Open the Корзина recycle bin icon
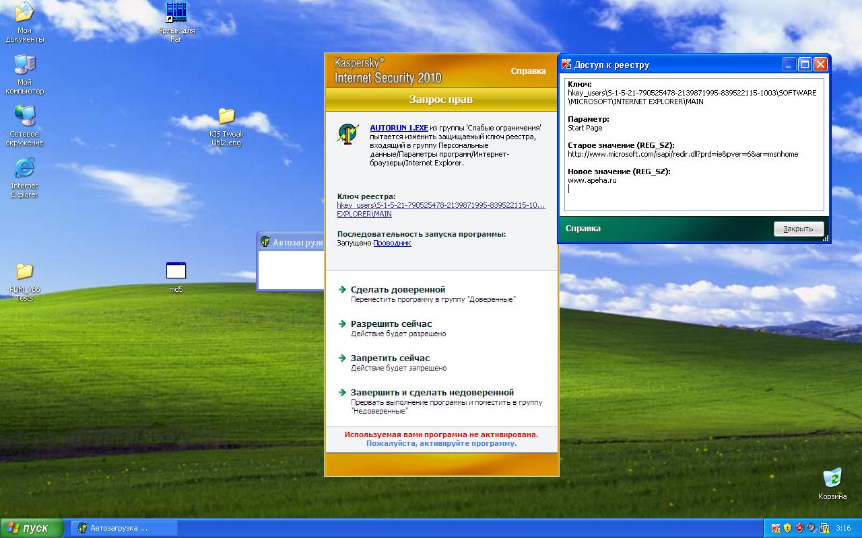The image size is (862, 538). [x=833, y=484]
